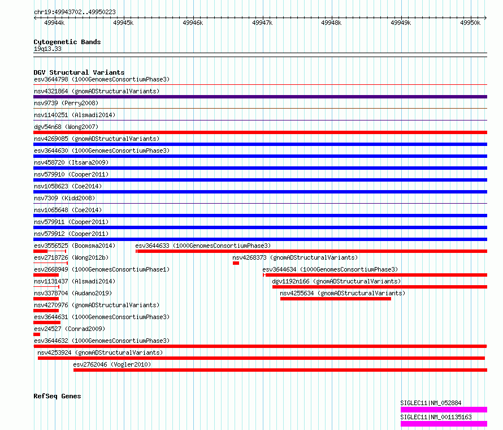
Task: Click the ruler's left arrow end
Action: (x=35, y=18)
